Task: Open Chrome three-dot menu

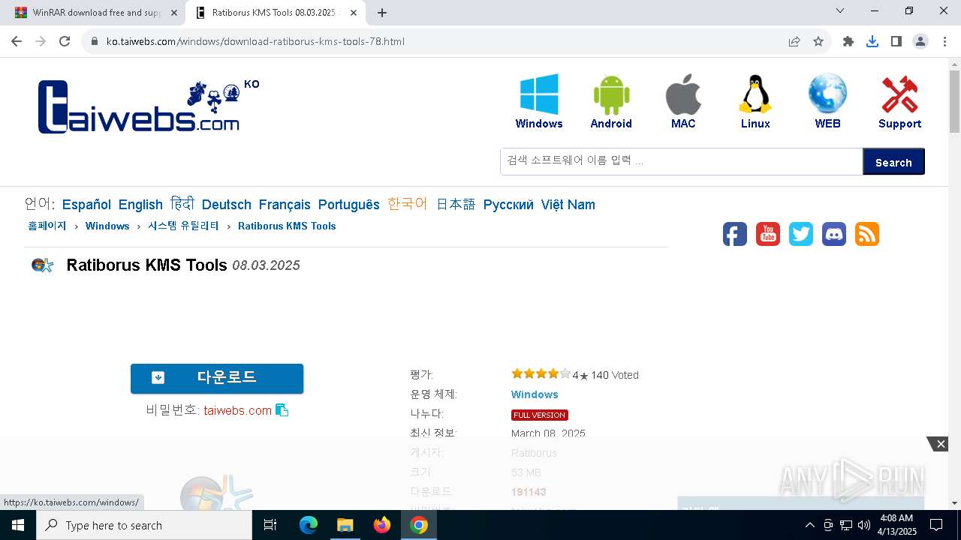Action: 944,41
